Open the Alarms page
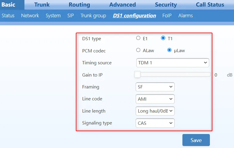 (x=185, y=15)
